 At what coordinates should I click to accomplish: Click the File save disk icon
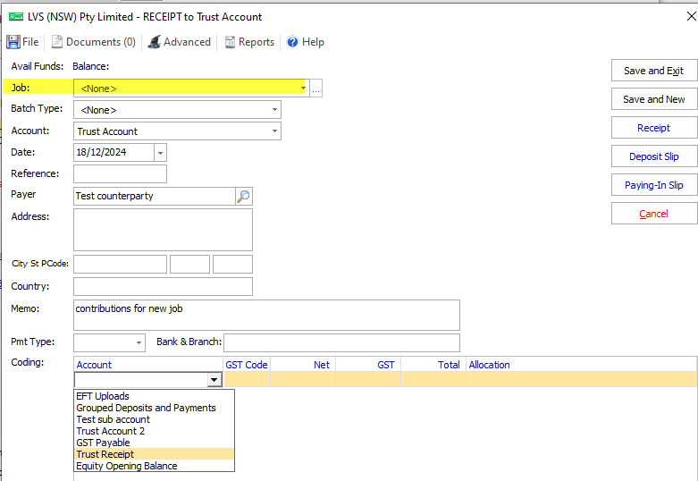(13, 42)
